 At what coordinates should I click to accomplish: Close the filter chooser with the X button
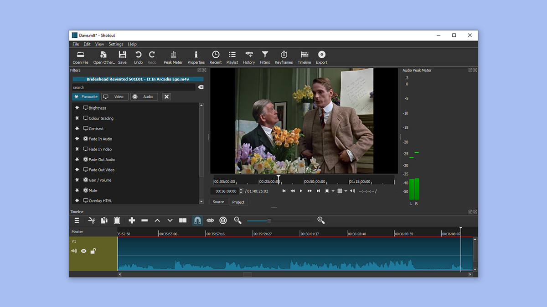[166, 97]
